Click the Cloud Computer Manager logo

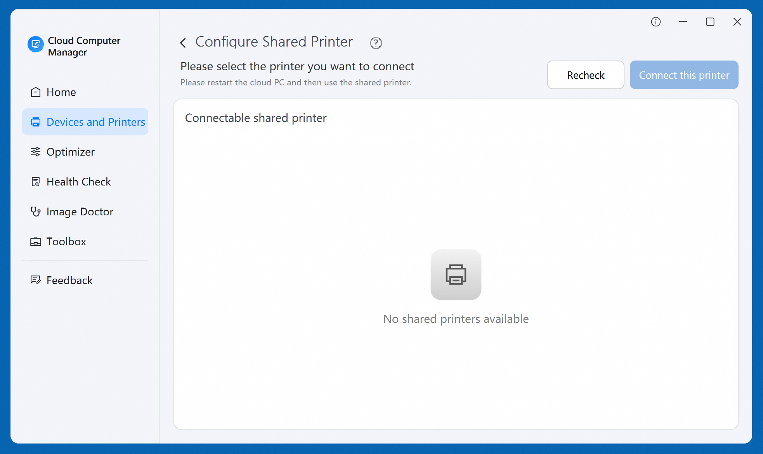coord(36,45)
